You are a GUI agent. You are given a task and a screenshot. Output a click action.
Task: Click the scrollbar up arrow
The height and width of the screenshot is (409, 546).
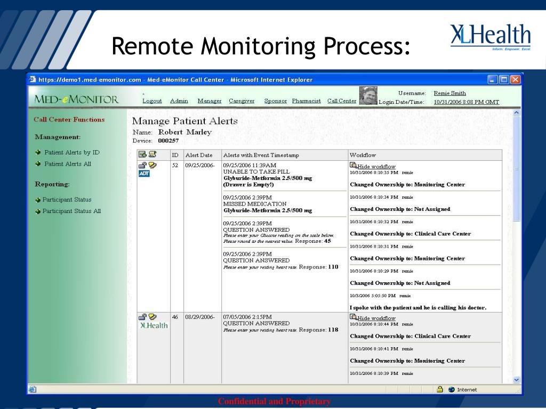point(517,112)
